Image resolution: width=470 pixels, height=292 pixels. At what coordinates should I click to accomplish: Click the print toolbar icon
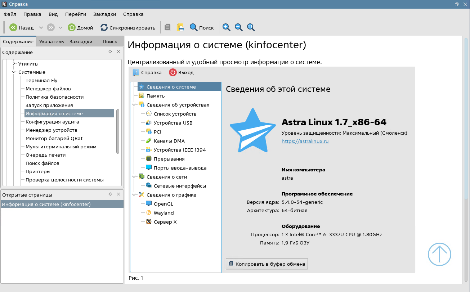(180, 27)
